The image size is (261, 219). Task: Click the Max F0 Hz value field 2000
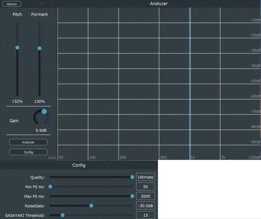146,196
